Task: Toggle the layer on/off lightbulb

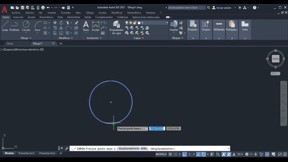Action: coord(126,23)
